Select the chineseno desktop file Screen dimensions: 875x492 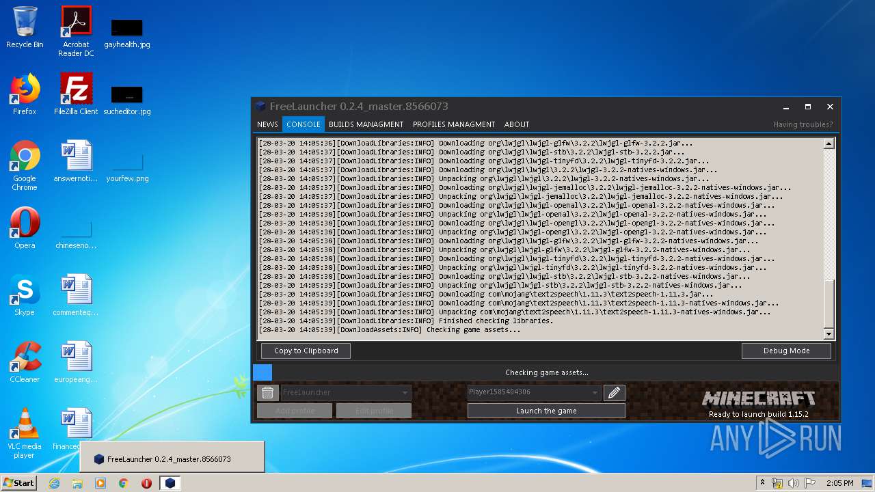point(76,234)
